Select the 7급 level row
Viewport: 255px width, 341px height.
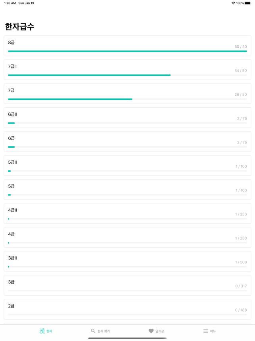click(127, 94)
